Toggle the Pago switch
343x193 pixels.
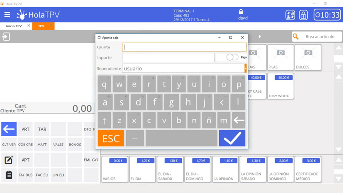[232, 57]
